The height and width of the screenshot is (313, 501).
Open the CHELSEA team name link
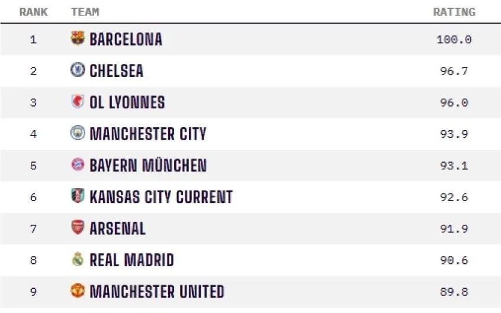click(116, 71)
